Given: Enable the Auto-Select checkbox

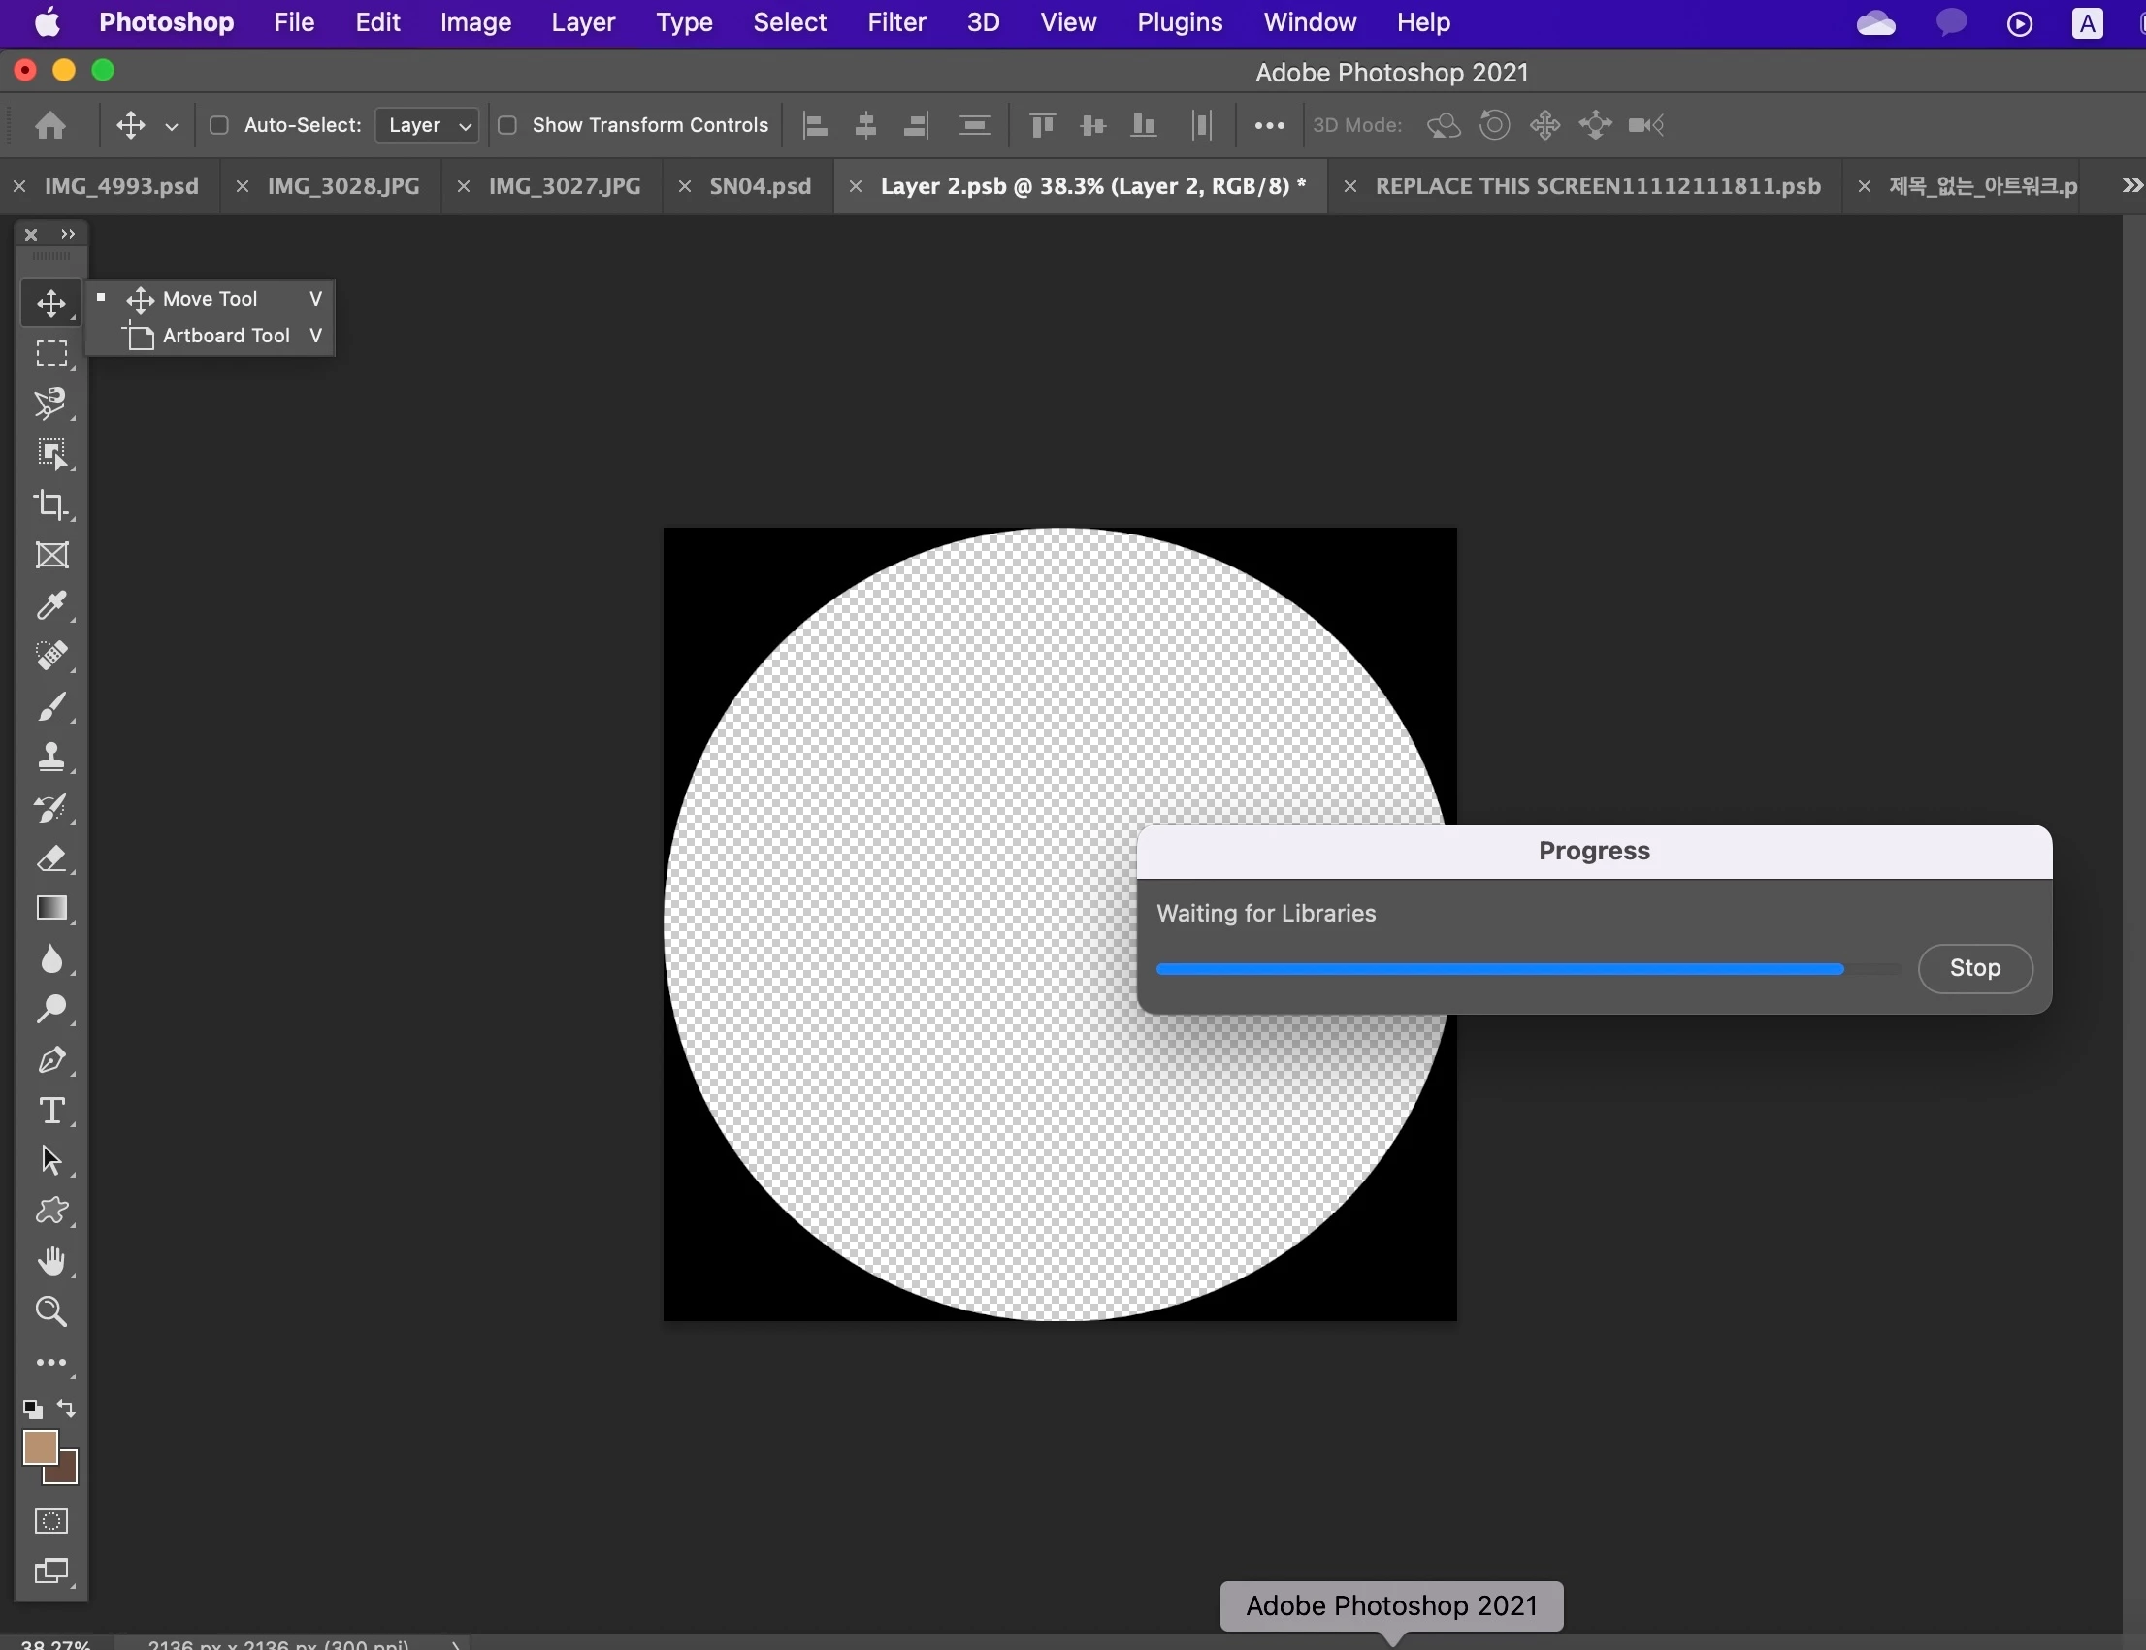Looking at the screenshot, I should (219, 125).
